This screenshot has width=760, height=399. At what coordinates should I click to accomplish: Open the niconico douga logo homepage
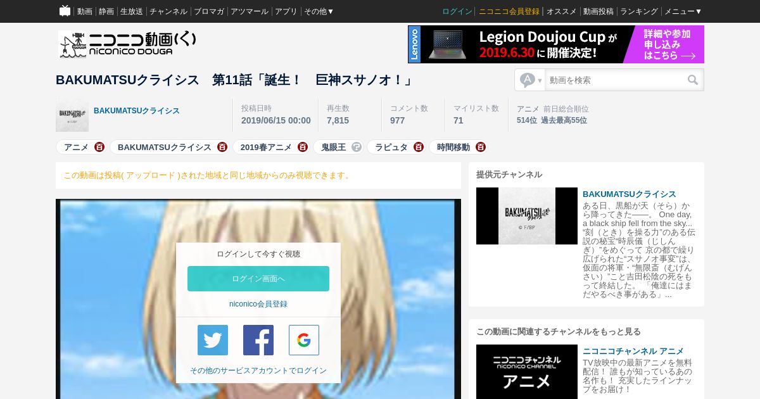click(127, 44)
